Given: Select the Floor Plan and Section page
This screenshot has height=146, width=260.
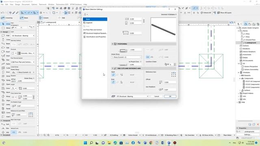Looking at the screenshot, I should [x=95, y=30].
